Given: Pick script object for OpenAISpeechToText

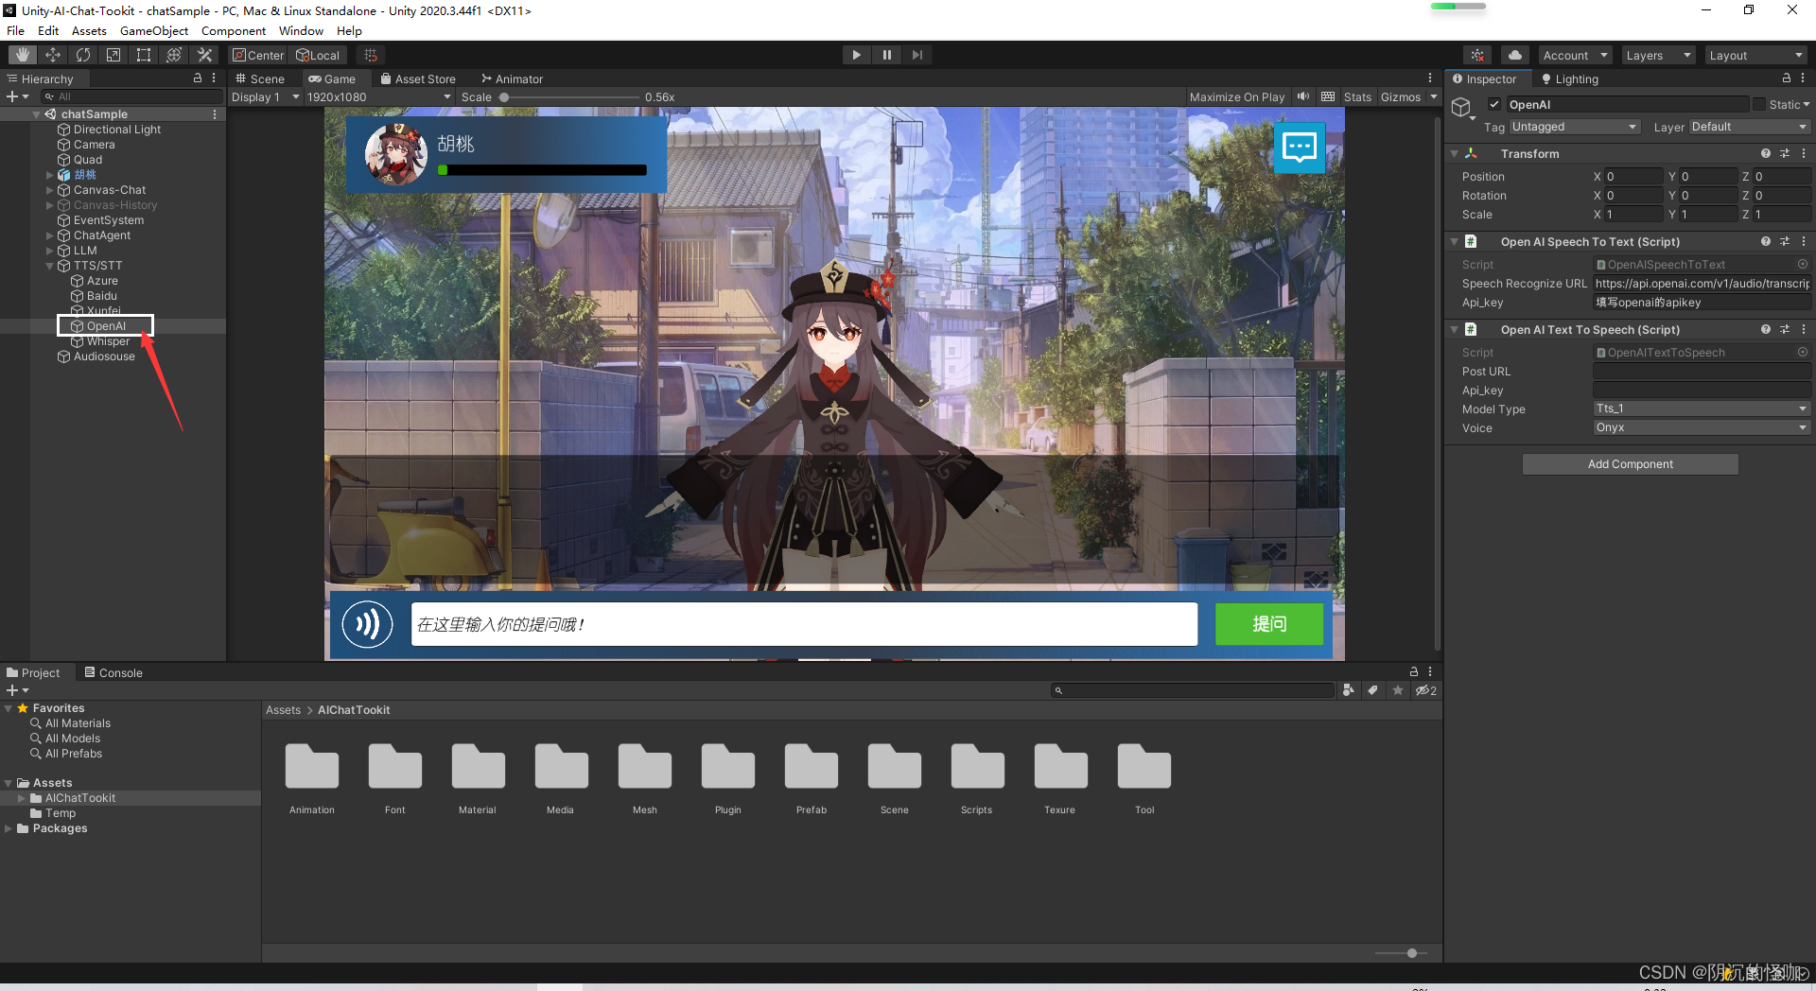Looking at the screenshot, I should tap(1803, 265).
